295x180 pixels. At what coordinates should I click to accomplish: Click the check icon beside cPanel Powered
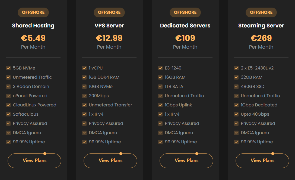pyautogui.click(x=8, y=96)
